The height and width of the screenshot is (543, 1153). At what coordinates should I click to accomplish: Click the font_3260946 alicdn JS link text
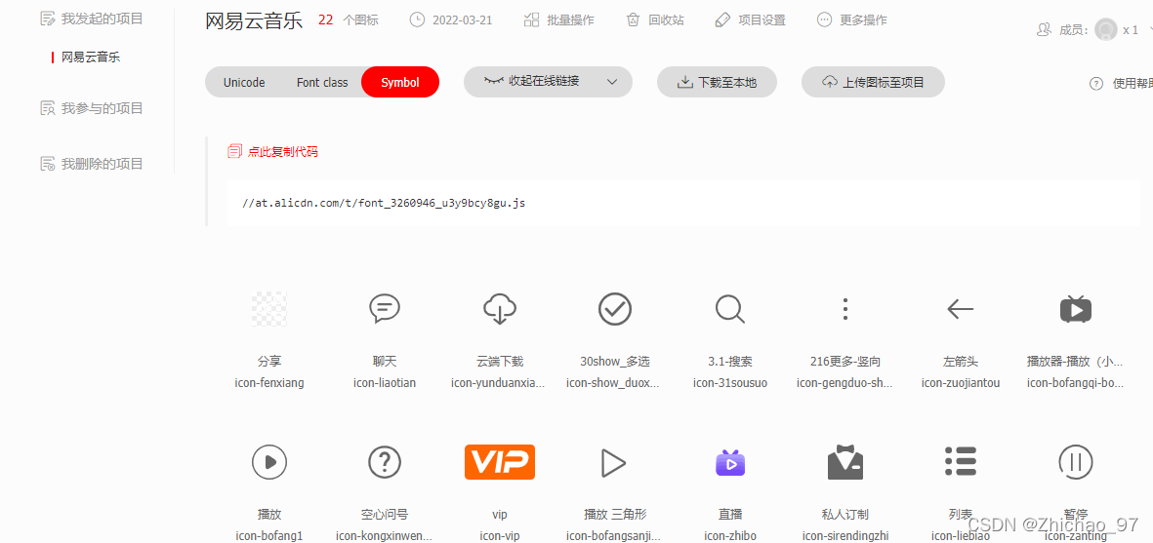tap(384, 203)
